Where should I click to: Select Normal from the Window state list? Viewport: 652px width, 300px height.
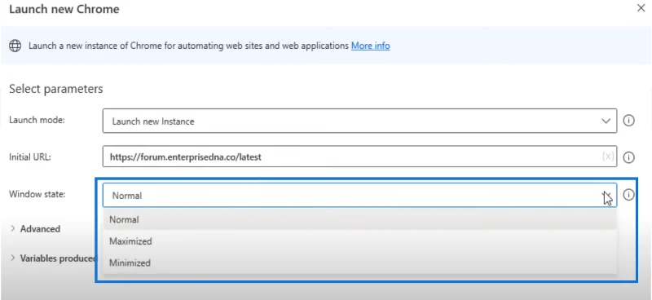[x=359, y=219]
